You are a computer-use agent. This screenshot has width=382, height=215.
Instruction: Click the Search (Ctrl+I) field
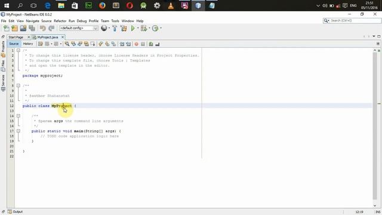coord(352,21)
